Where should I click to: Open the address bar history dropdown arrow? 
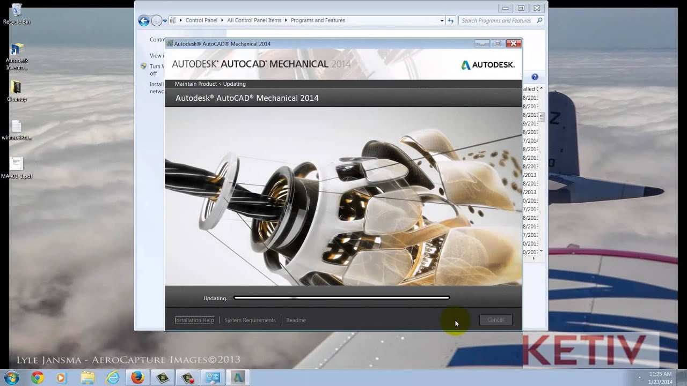[442, 20]
